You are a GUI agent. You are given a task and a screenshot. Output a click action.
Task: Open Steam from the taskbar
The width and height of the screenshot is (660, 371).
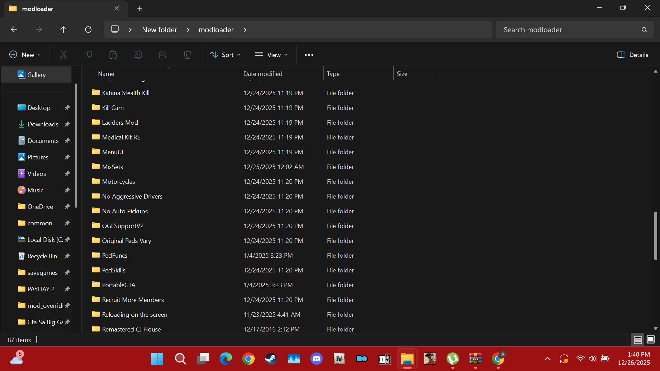coord(271,359)
